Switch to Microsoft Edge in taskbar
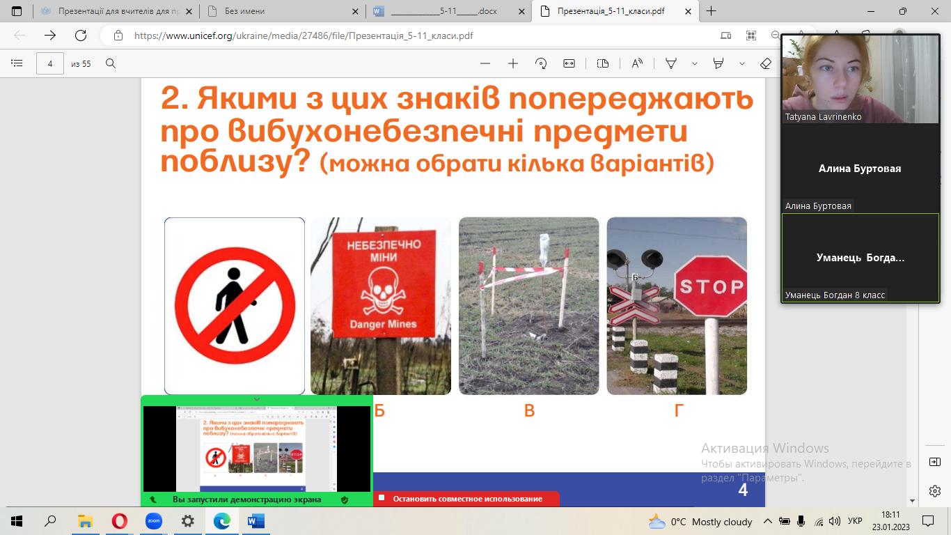Screen dimensions: 951x535 tap(221, 520)
